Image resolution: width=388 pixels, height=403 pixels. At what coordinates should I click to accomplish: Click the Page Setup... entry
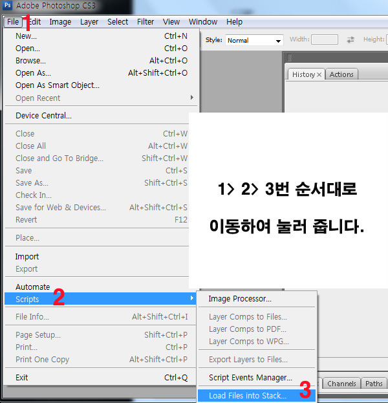(102, 335)
